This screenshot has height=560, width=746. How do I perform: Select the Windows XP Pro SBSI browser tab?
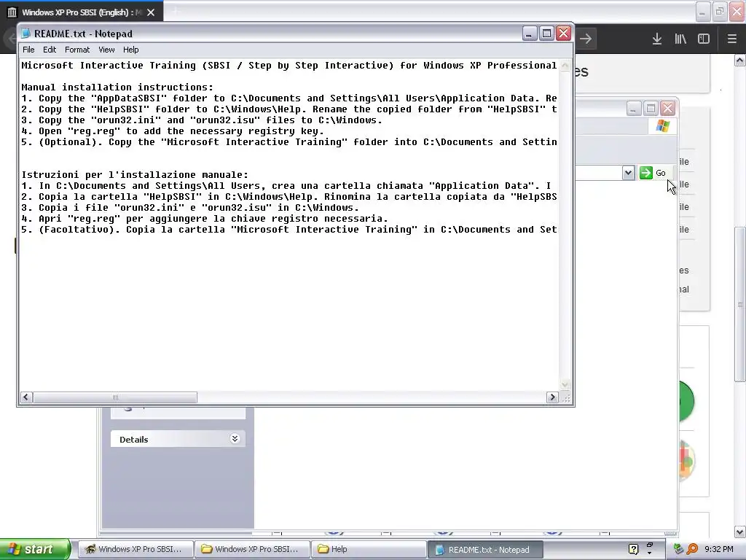point(82,12)
